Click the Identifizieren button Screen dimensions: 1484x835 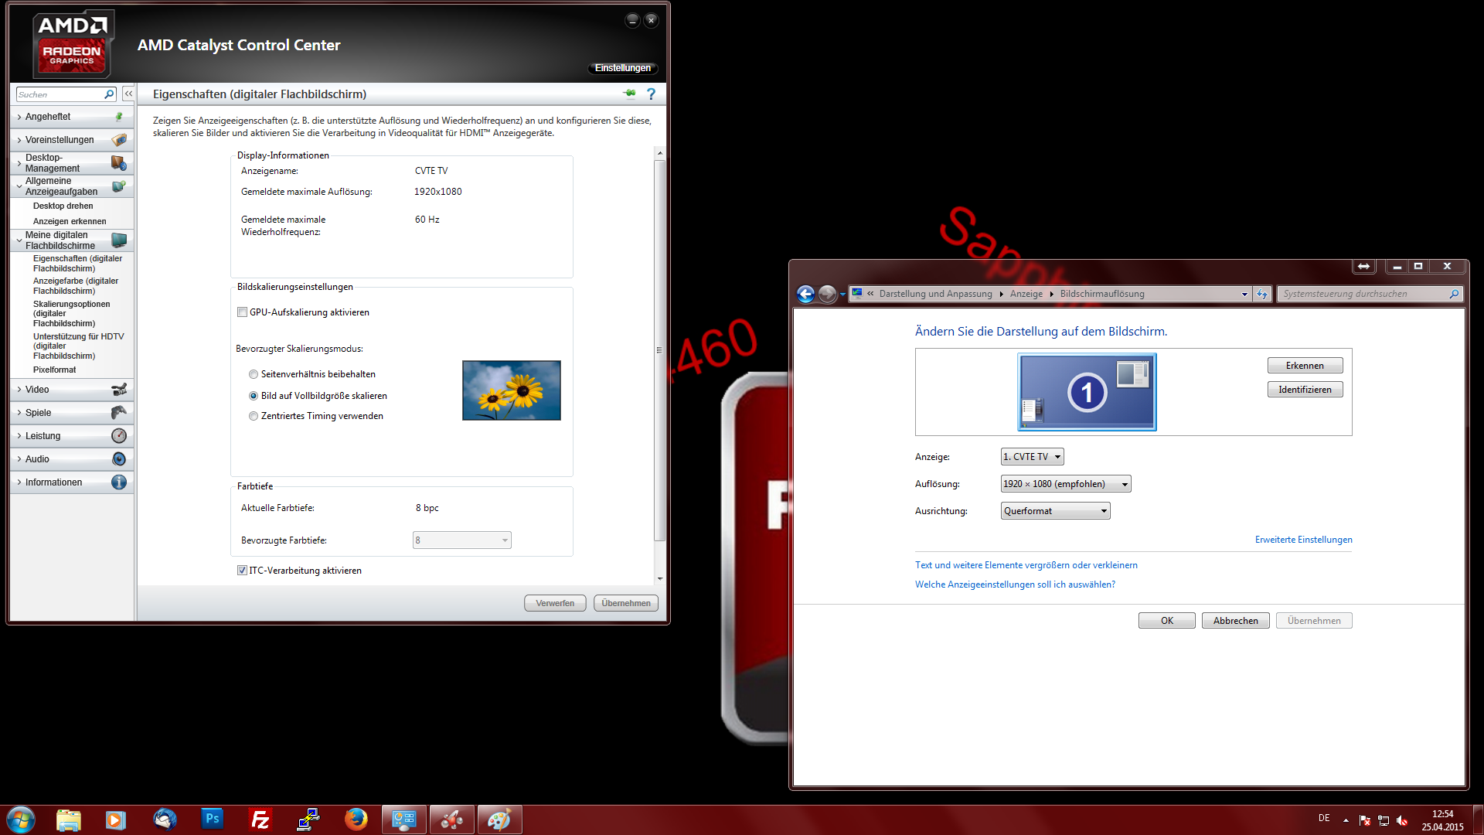[x=1305, y=390]
